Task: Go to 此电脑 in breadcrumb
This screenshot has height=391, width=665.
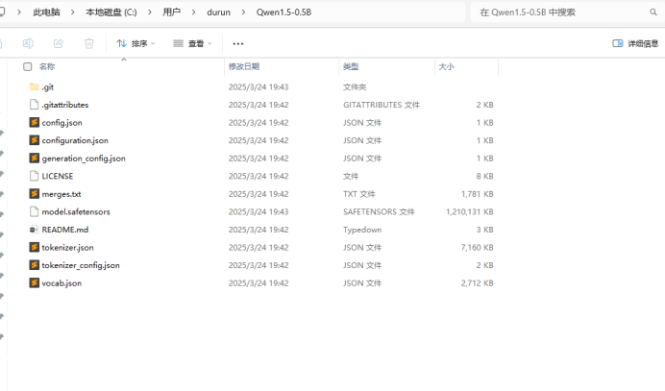Action: (47, 12)
